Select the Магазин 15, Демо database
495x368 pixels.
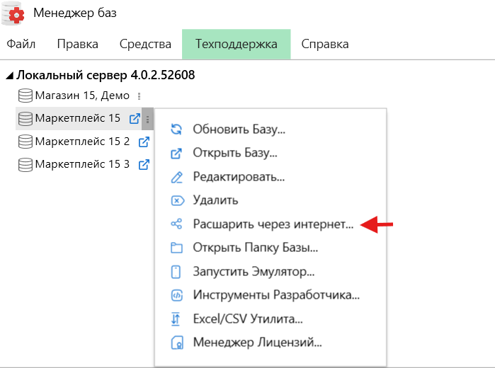82,96
